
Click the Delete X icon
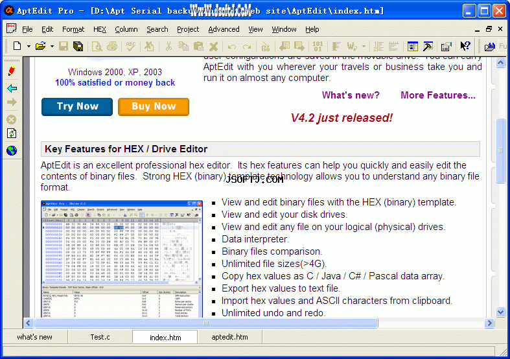(x=213, y=47)
